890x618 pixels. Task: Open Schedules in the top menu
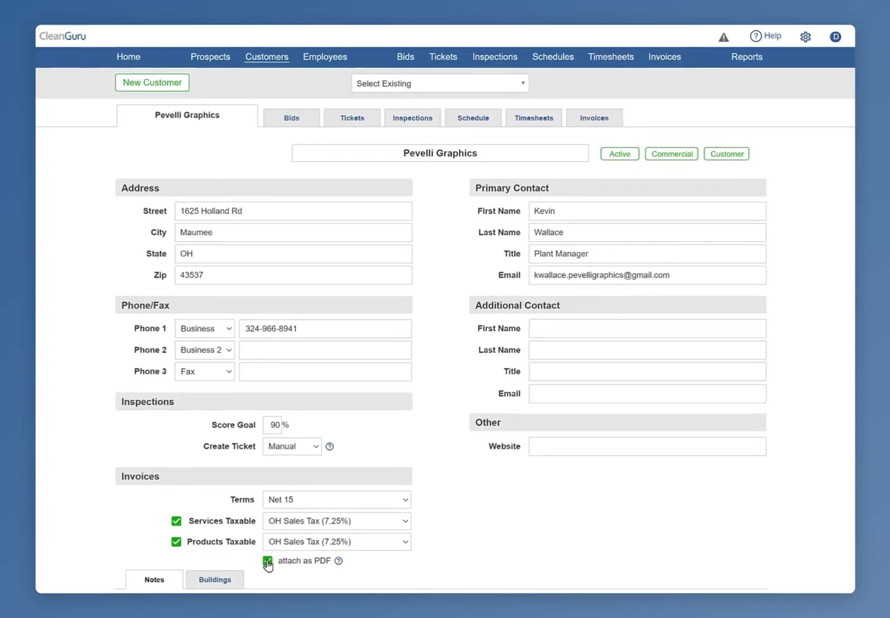click(553, 57)
